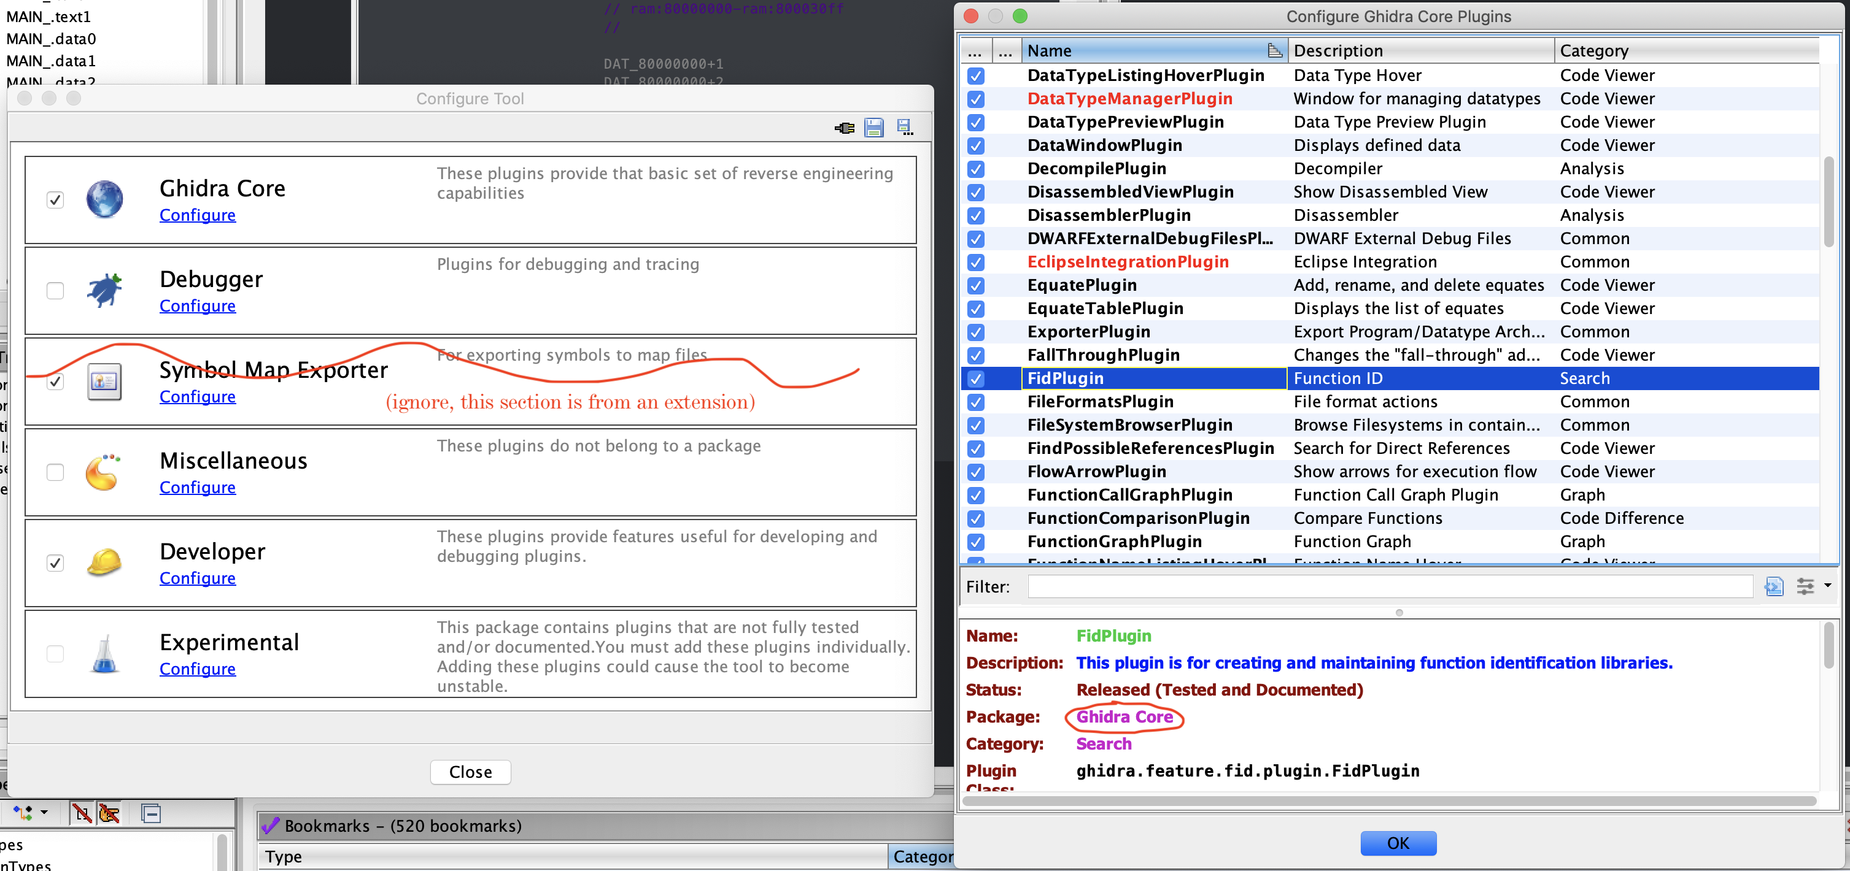The height and width of the screenshot is (871, 1850).
Task: Click the crossed-out pointing hand icon
Action: click(x=109, y=813)
